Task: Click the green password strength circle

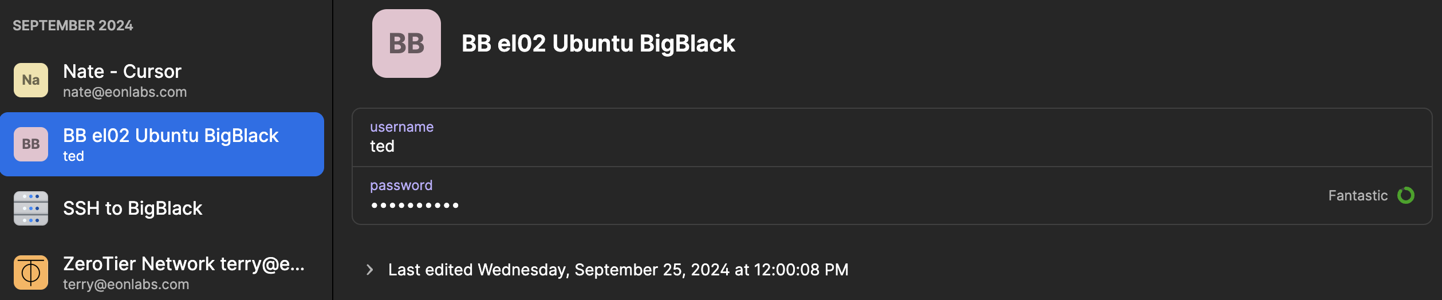Action: [x=1406, y=196]
